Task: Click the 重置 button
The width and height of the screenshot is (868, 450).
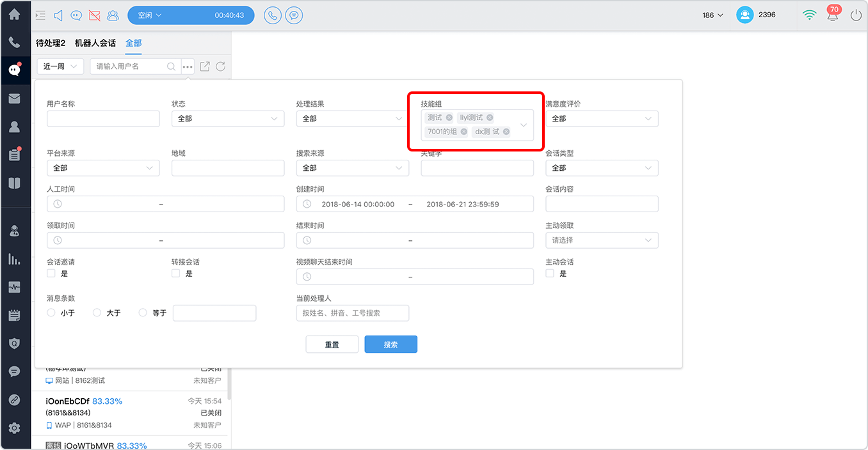Action: click(x=332, y=344)
